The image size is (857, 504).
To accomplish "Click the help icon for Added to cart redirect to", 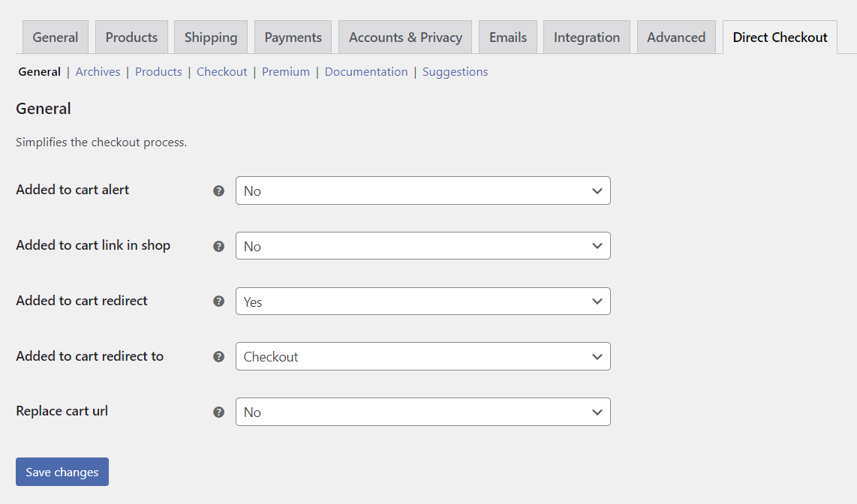I will pos(218,357).
